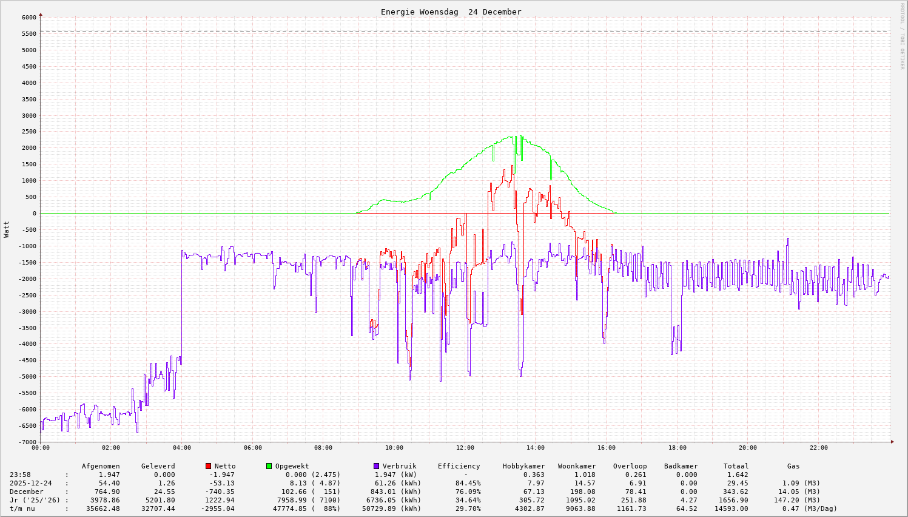Click the 84.45% efficiency value
This screenshot has height=517, width=908.
point(468,483)
